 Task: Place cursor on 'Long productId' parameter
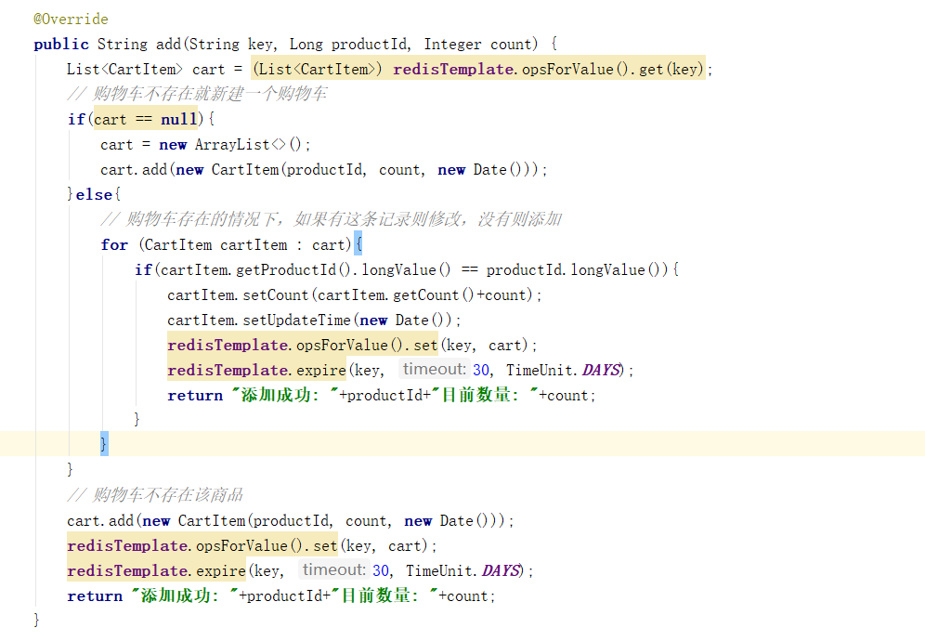(348, 45)
